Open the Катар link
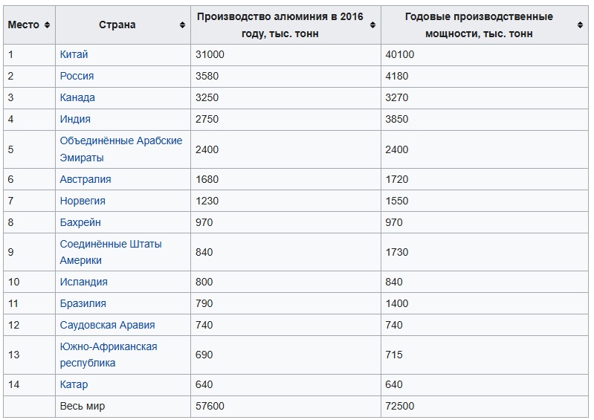Image resolution: width=594 pixels, height=420 pixels. pos(74,385)
